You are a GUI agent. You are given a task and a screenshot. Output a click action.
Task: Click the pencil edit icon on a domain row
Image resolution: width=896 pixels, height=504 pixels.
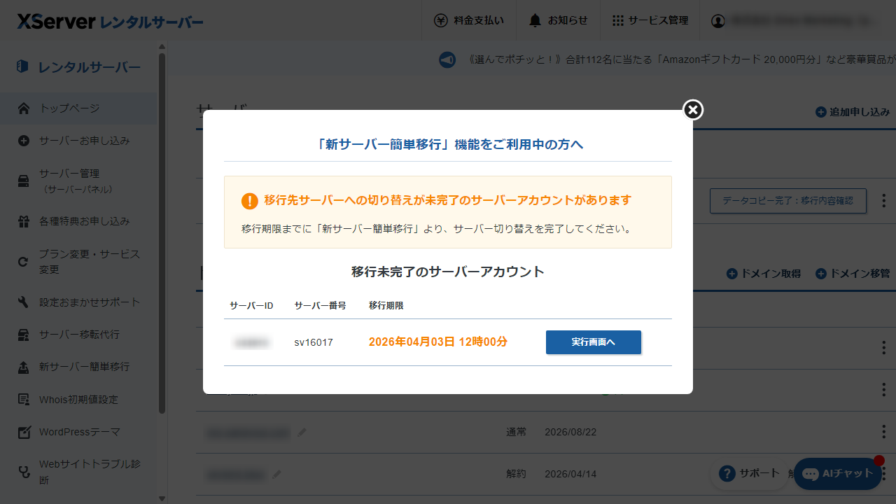(302, 433)
